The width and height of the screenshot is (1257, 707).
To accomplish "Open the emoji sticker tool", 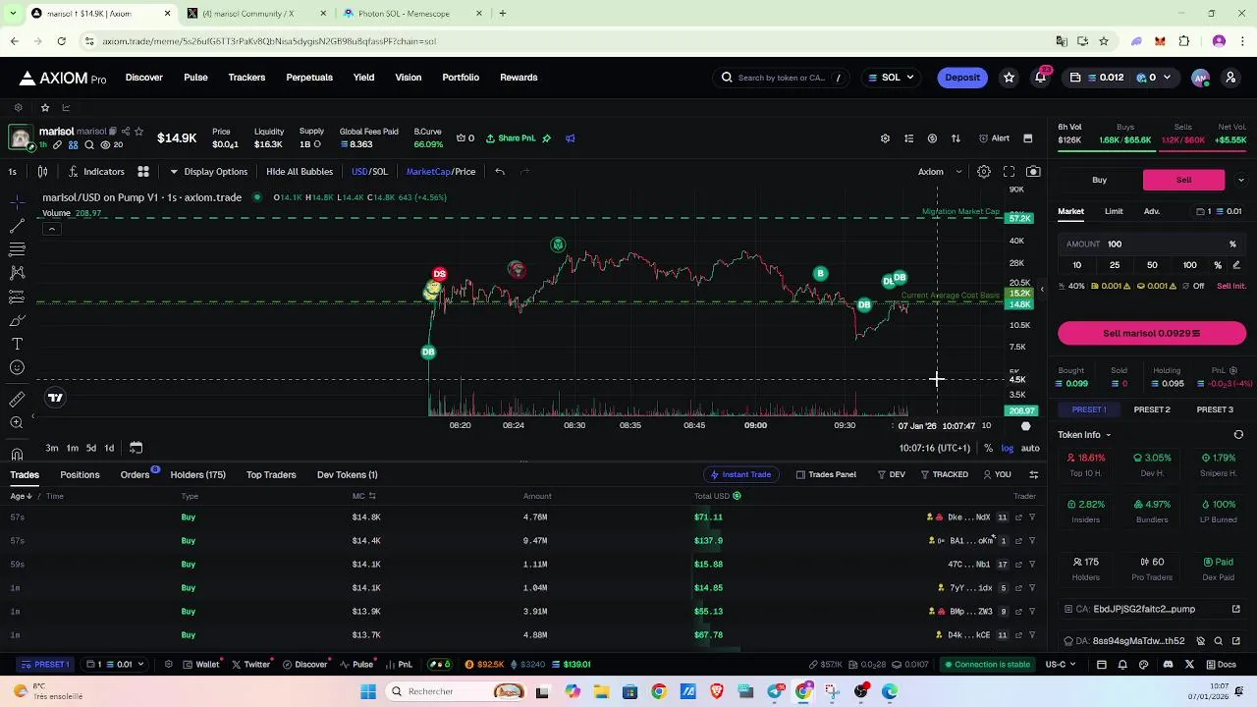I will [17, 367].
